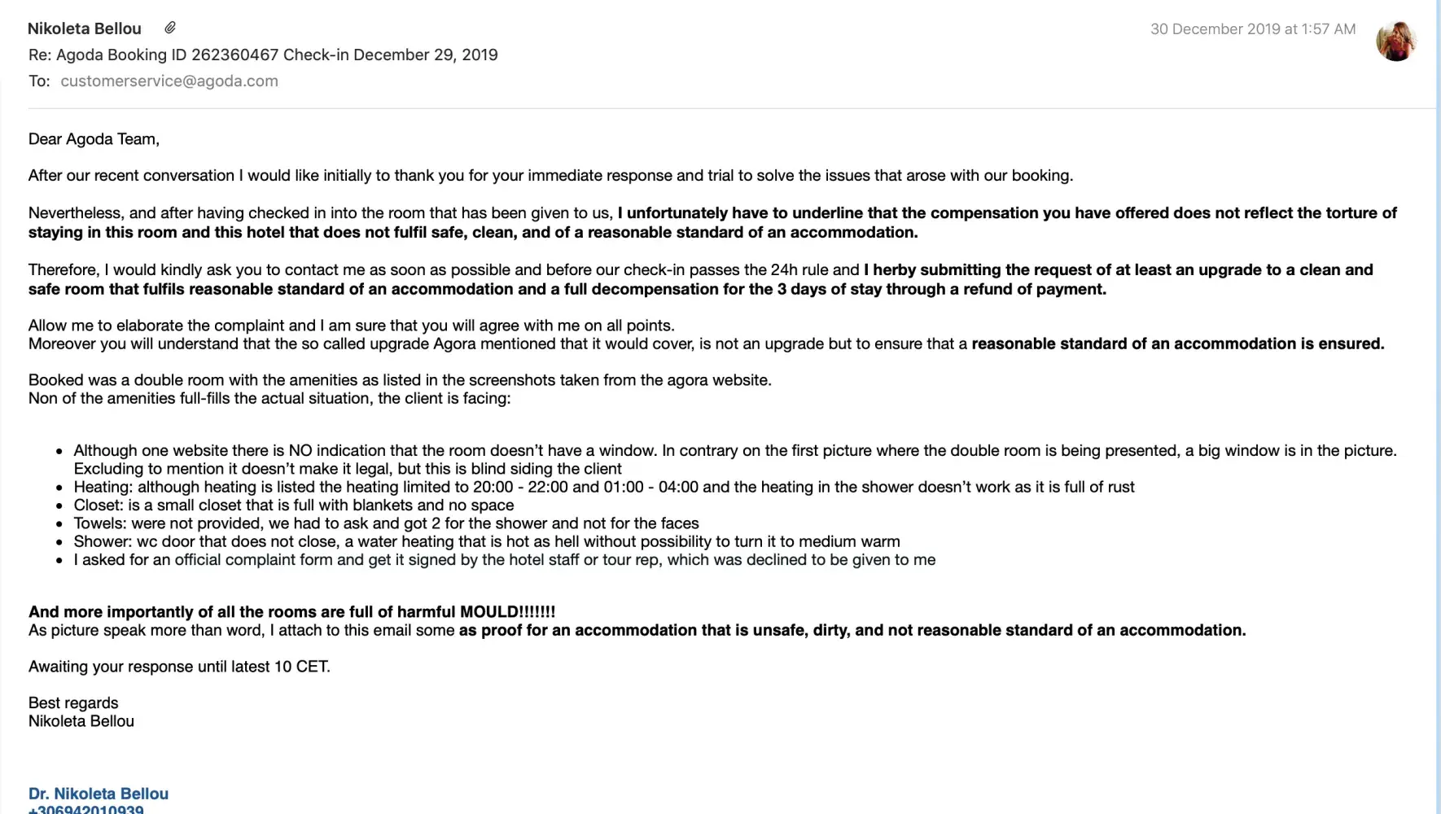Viewport: 1441px width, 814px height.
Task: Click the "Best regards" closing text
Action: coord(73,702)
